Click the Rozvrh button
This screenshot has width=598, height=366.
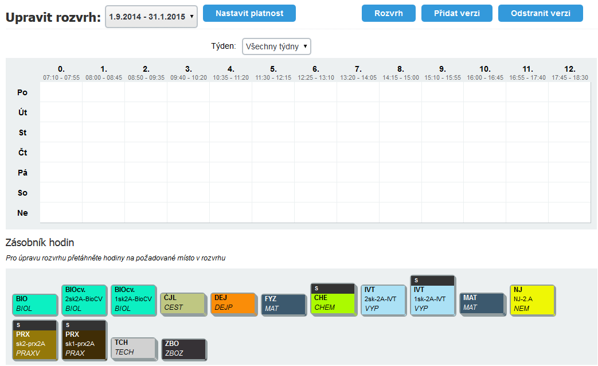[388, 13]
